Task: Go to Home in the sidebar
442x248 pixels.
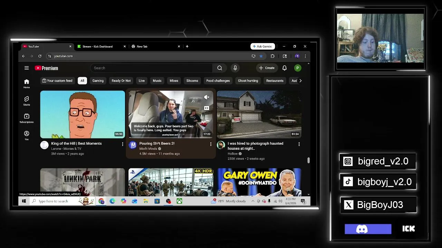Action: pyautogui.click(x=27, y=83)
